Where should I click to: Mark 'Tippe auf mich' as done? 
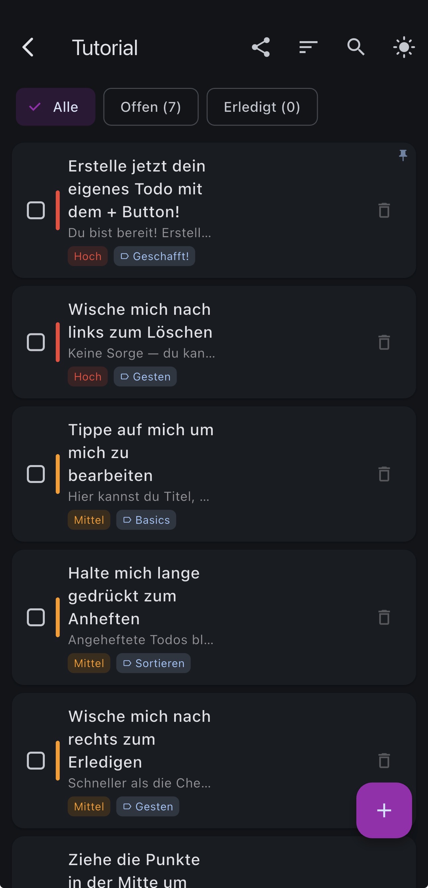tap(36, 474)
